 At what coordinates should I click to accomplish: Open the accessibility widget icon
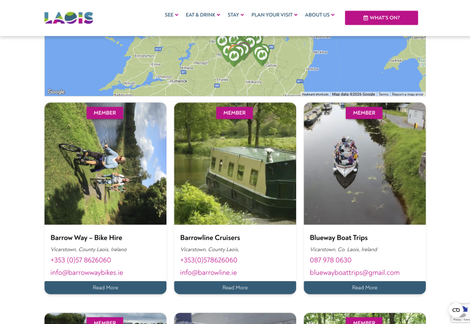point(456,310)
